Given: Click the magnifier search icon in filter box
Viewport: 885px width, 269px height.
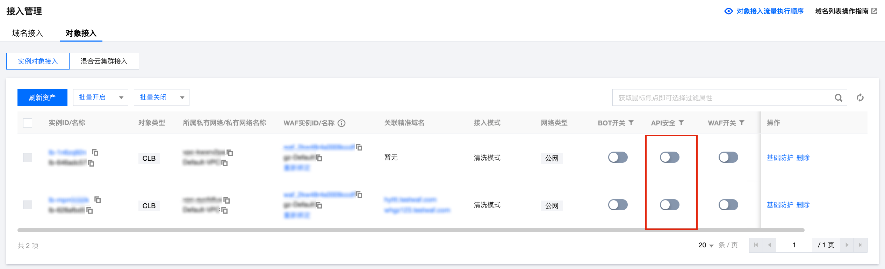Looking at the screenshot, I should (x=839, y=98).
